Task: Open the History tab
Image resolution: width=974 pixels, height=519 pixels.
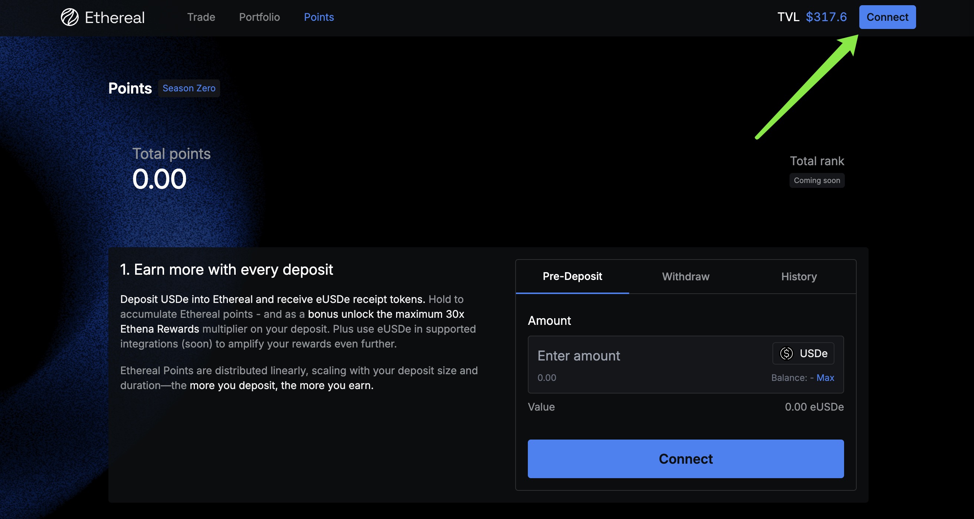Action: point(799,277)
